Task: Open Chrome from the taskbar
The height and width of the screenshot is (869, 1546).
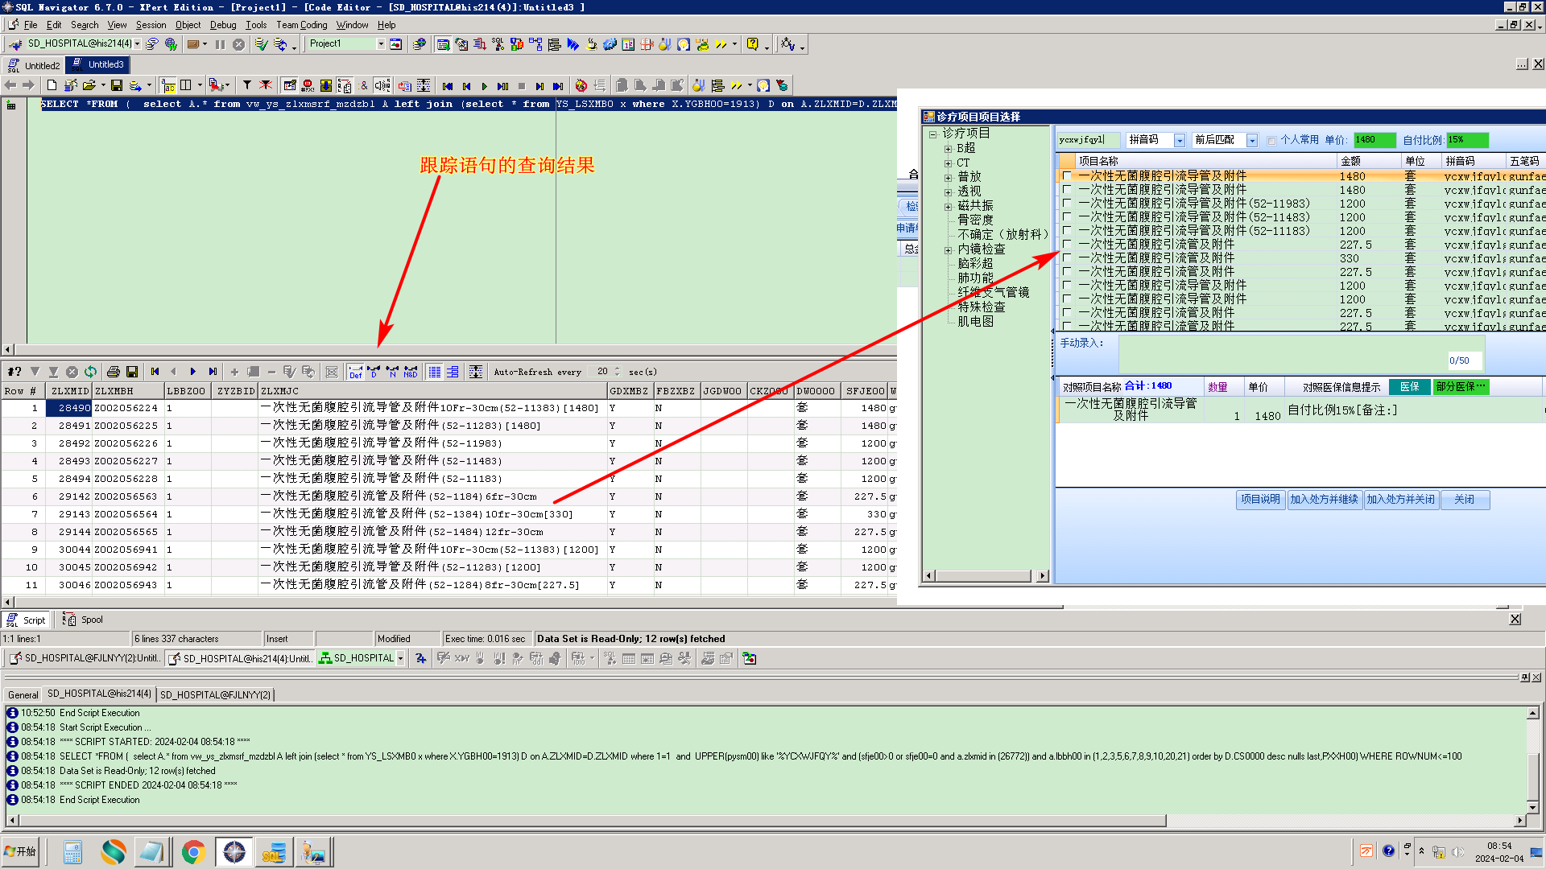Action: click(193, 851)
